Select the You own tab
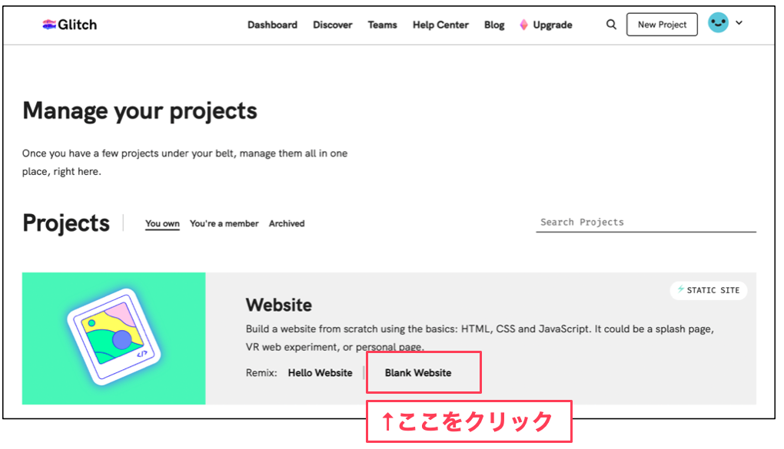The height and width of the screenshot is (449, 784). tap(162, 223)
